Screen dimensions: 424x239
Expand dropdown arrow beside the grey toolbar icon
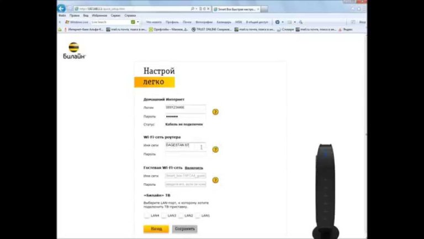click(x=295, y=22)
